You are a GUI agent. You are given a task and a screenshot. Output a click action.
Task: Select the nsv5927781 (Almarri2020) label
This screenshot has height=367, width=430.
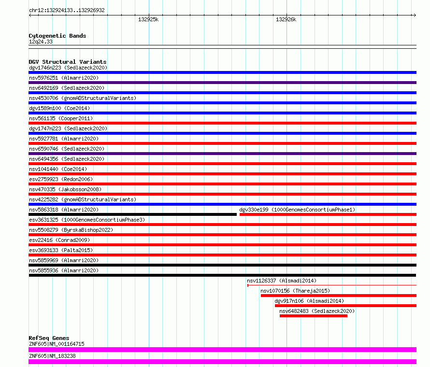(64, 139)
